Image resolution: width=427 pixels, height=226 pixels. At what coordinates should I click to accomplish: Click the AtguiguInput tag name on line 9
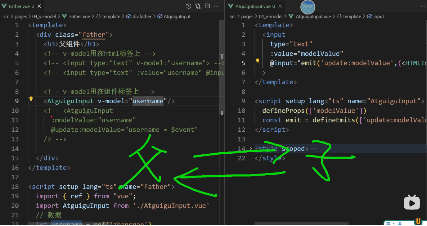tap(70, 101)
